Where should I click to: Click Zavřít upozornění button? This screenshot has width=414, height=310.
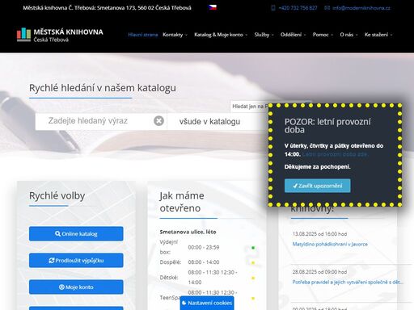coord(318,186)
